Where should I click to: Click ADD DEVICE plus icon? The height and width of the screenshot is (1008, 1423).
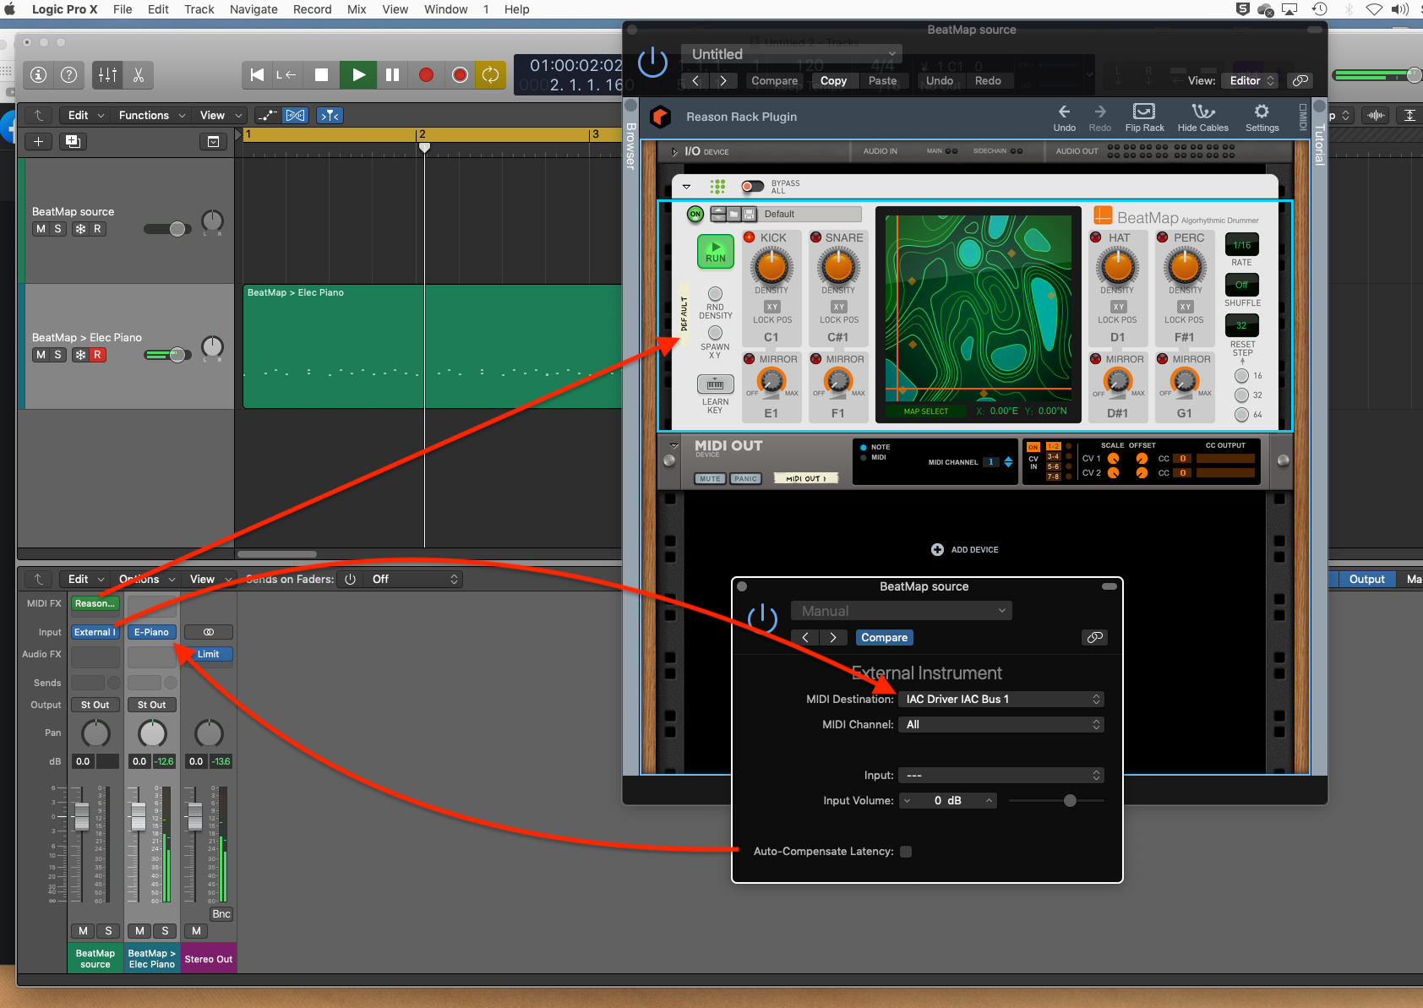937,549
